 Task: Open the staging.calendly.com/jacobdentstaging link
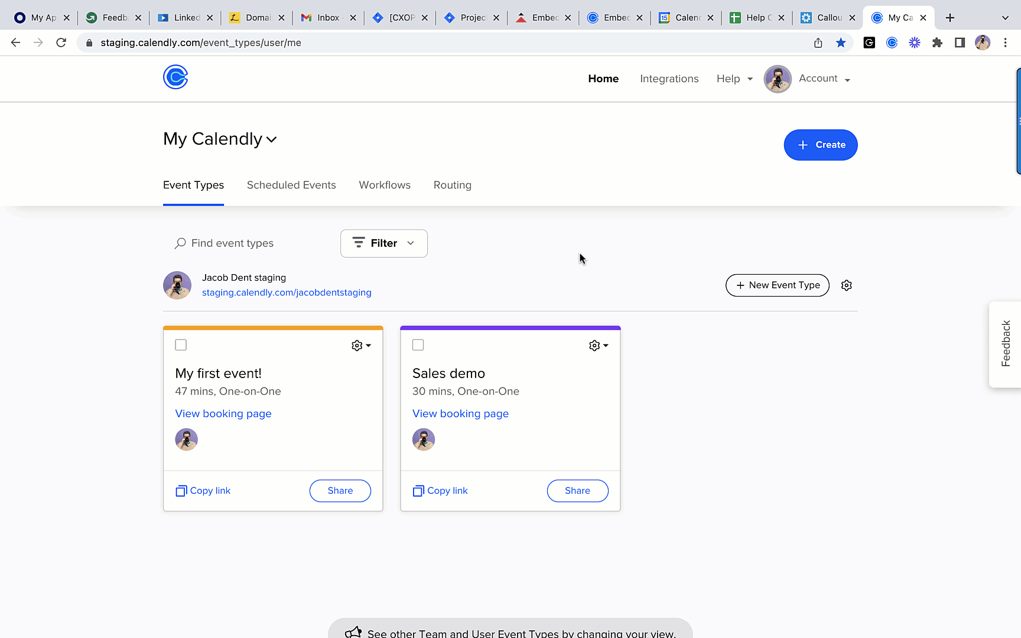287,292
